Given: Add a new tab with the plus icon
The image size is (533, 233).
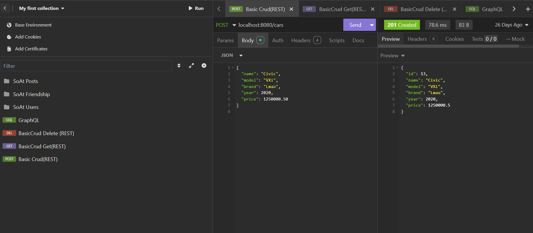Looking at the screenshot, I should [528, 9].
